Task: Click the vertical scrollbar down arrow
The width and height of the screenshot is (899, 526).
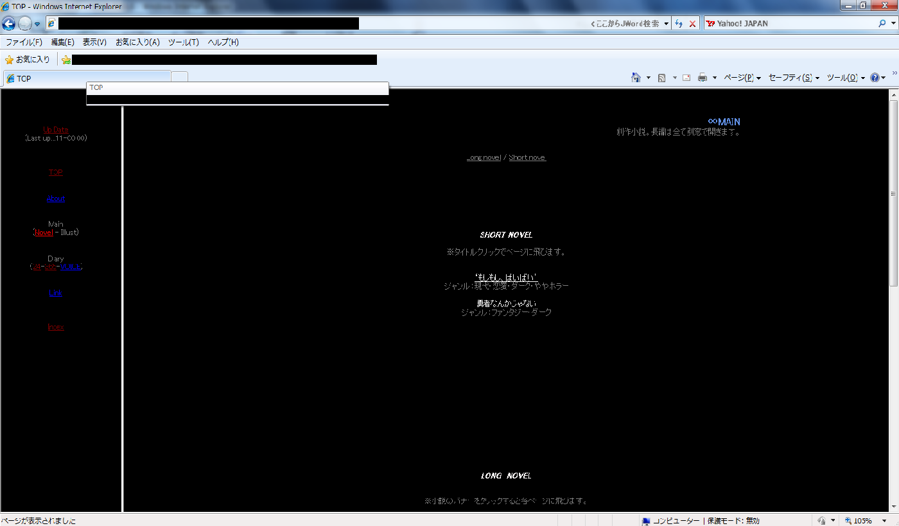Action: (x=893, y=506)
